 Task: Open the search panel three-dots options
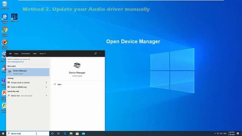[101, 54]
